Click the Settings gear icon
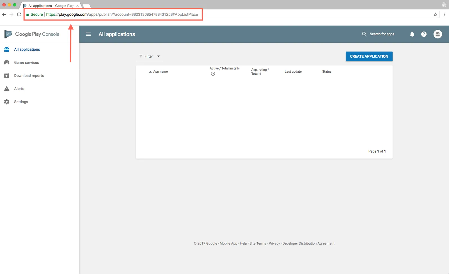Viewport: 449px width, 274px height. [x=7, y=102]
